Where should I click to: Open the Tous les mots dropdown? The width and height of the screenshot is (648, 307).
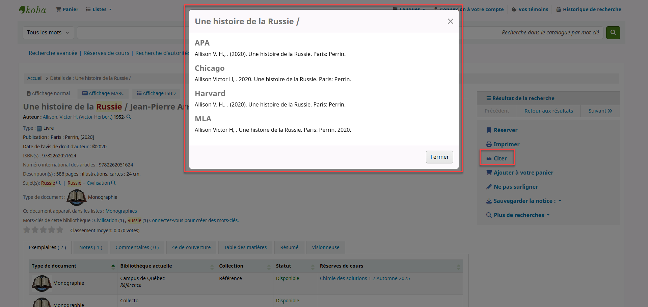pyautogui.click(x=48, y=33)
